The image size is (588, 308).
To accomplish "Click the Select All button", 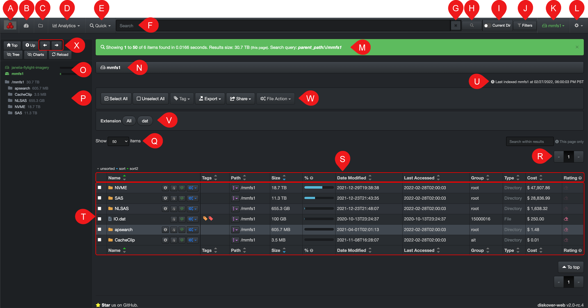I will pos(116,99).
